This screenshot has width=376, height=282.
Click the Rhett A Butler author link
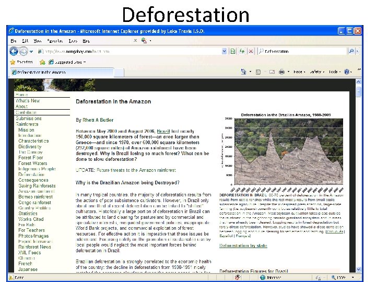pyautogui.click(x=98, y=120)
